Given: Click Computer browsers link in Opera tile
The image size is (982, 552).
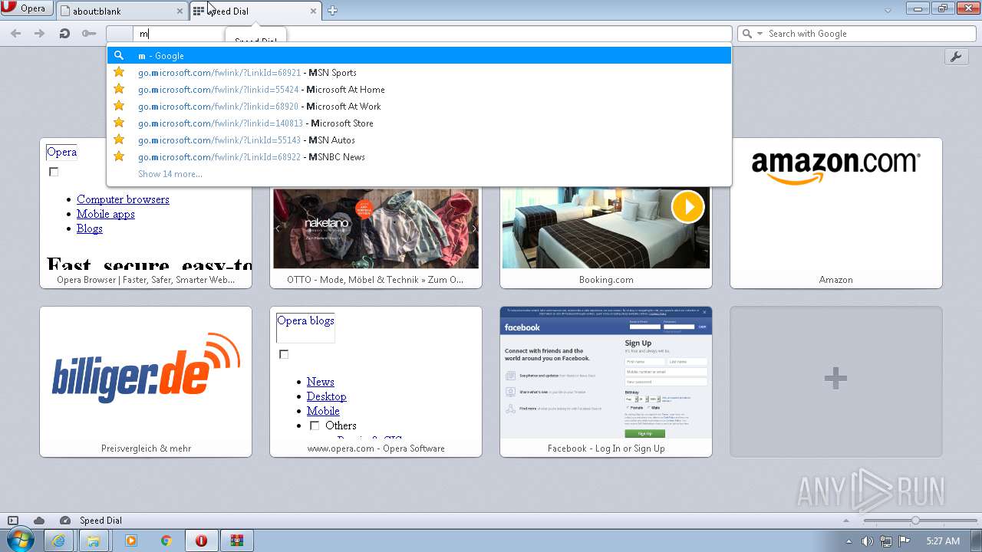Looking at the screenshot, I should tap(123, 199).
